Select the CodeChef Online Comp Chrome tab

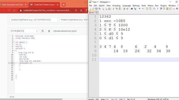pos(44,5)
